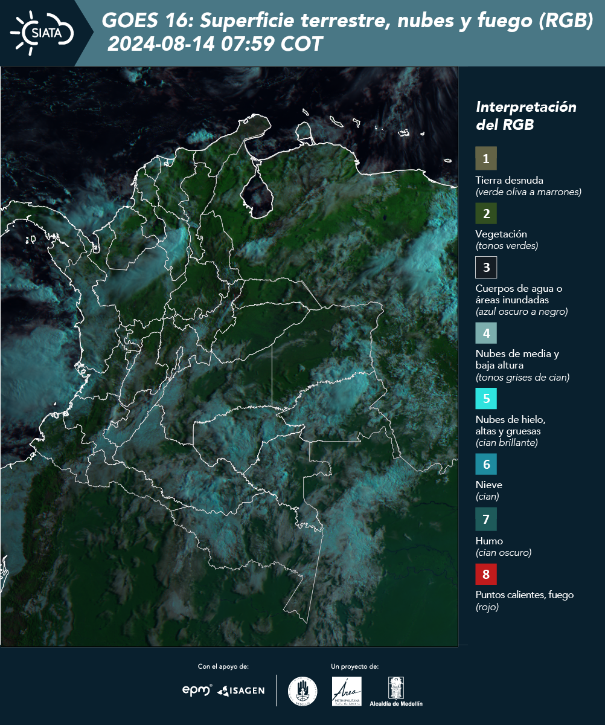Click the Alcaldía de Medellín logo
Viewport: 605px width, 725px height.
click(396, 691)
